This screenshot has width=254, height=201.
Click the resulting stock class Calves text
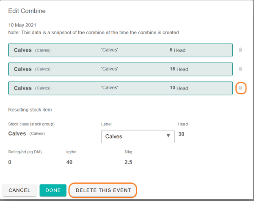point(17,133)
